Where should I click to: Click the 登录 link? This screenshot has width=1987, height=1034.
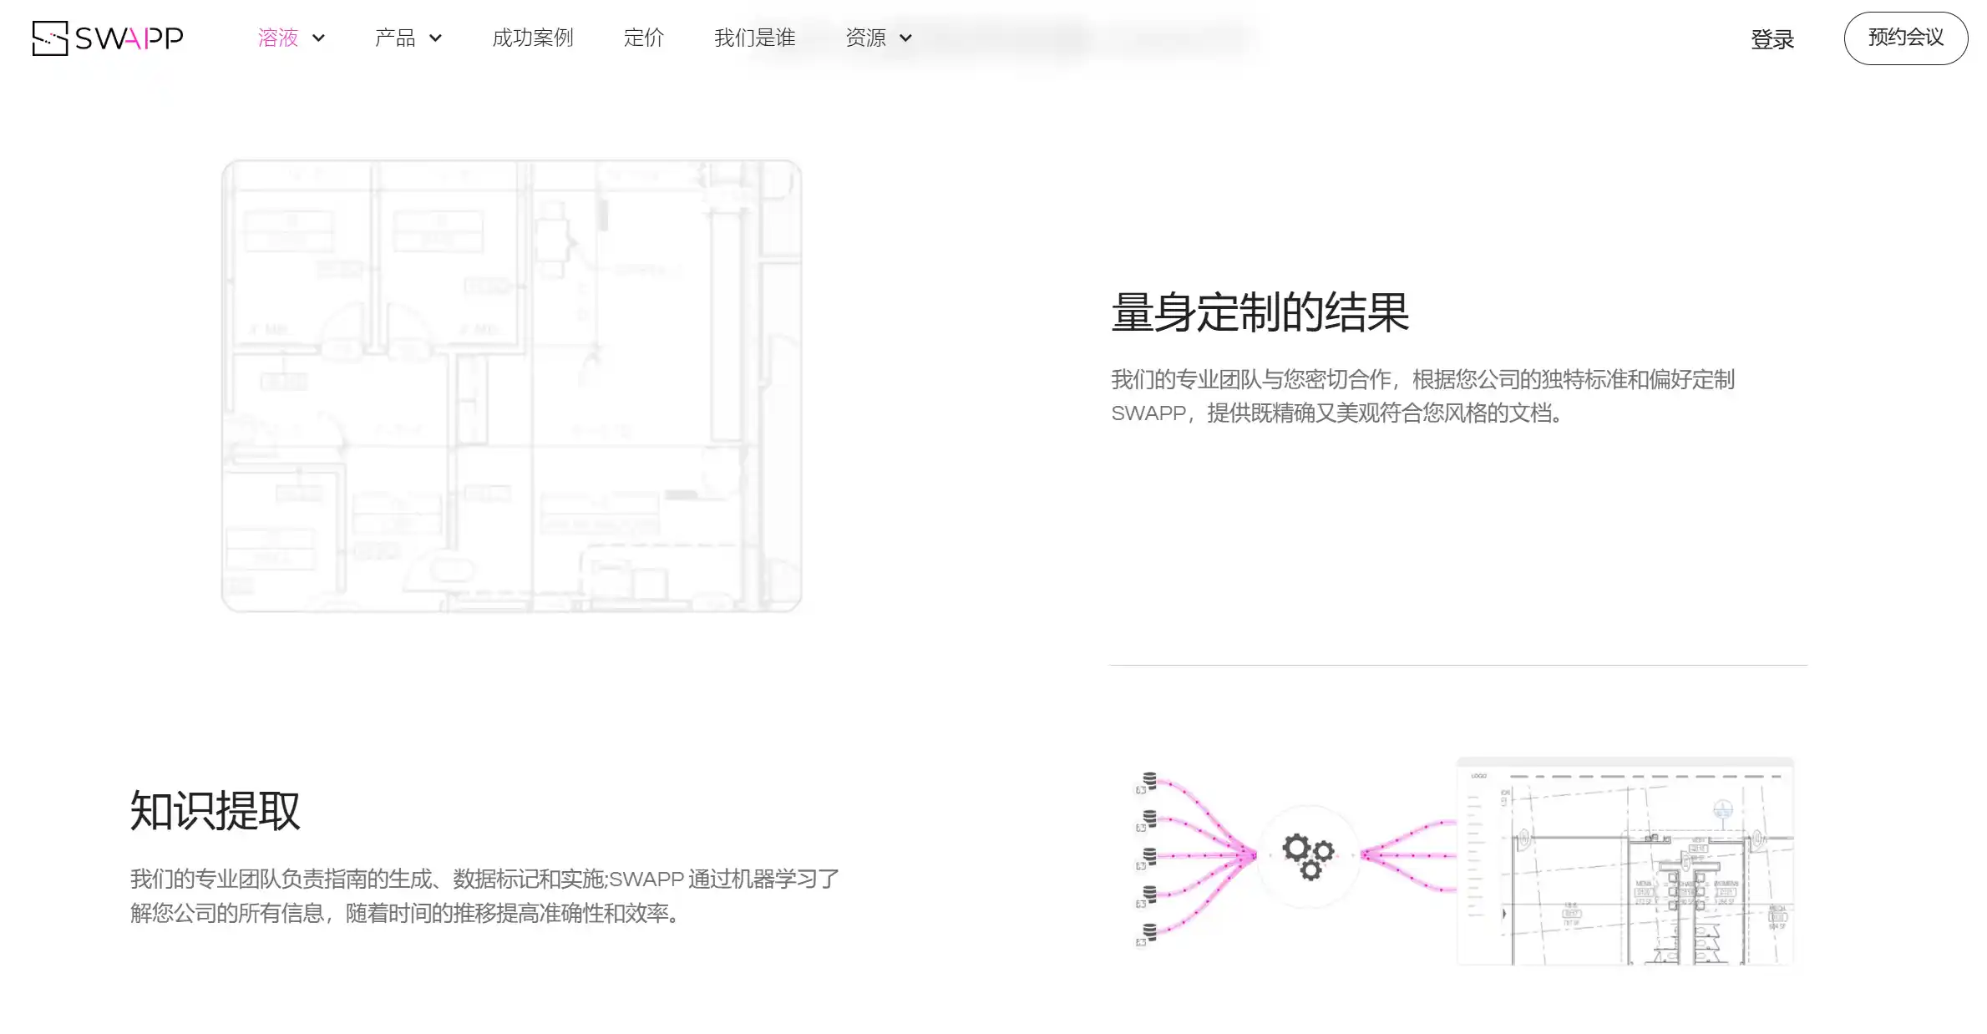click(x=1772, y=39)
